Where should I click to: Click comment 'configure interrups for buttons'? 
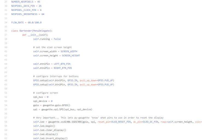[56, 76]
